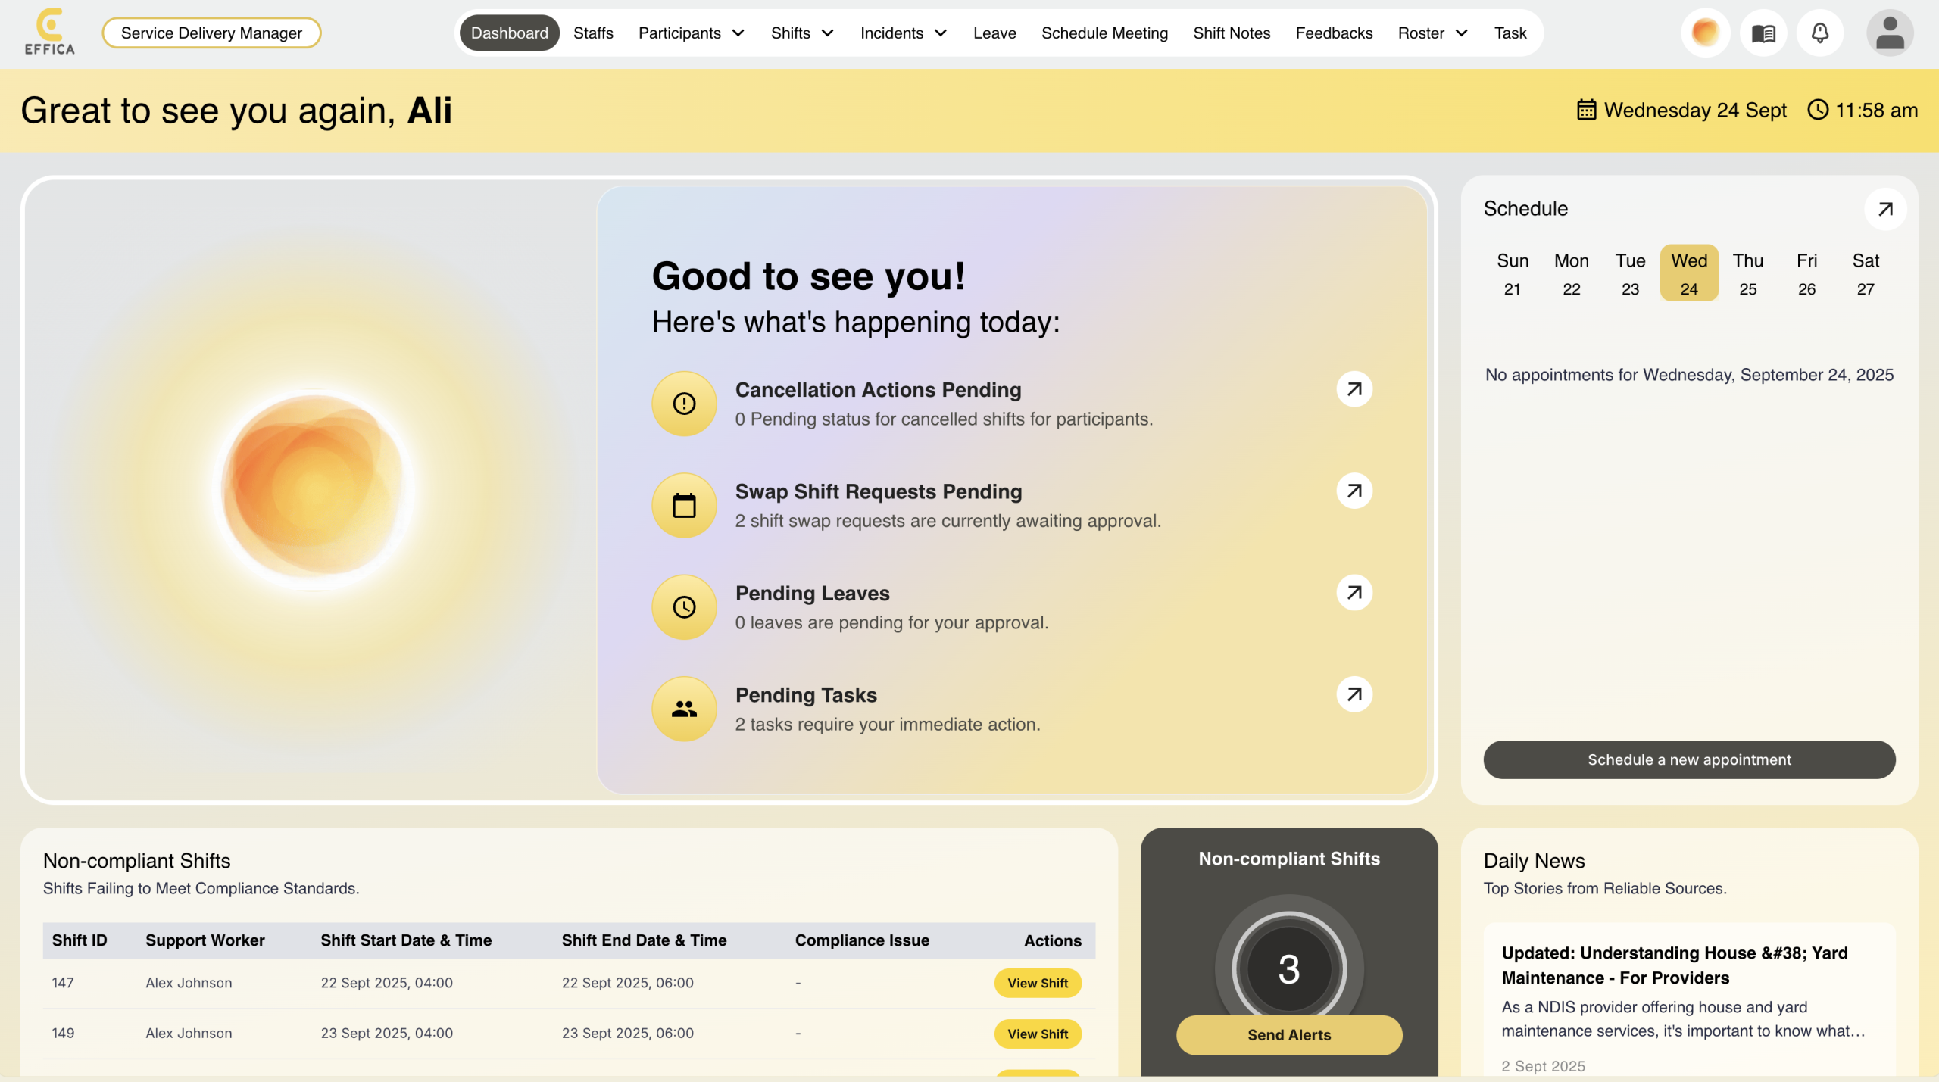Open Swap Shift Requests Pending arrow
This screenshot has height=1082, width=1939.
pyautogui.click(x=1354, y=491)
